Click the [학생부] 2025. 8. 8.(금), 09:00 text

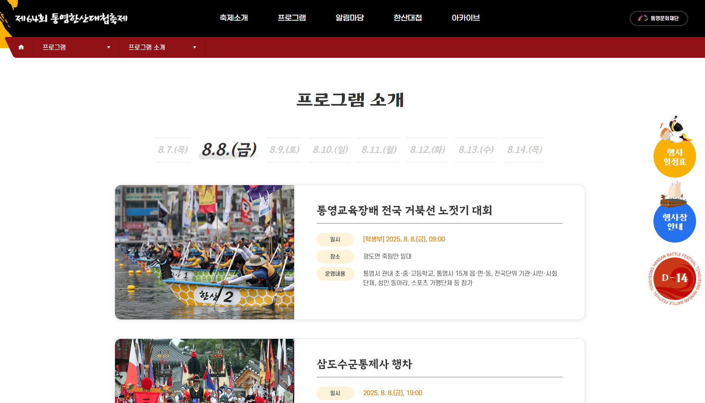pyautogui.click(x=404, y=239)
